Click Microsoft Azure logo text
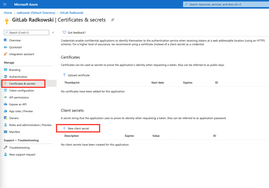 [x=26, y=4]
